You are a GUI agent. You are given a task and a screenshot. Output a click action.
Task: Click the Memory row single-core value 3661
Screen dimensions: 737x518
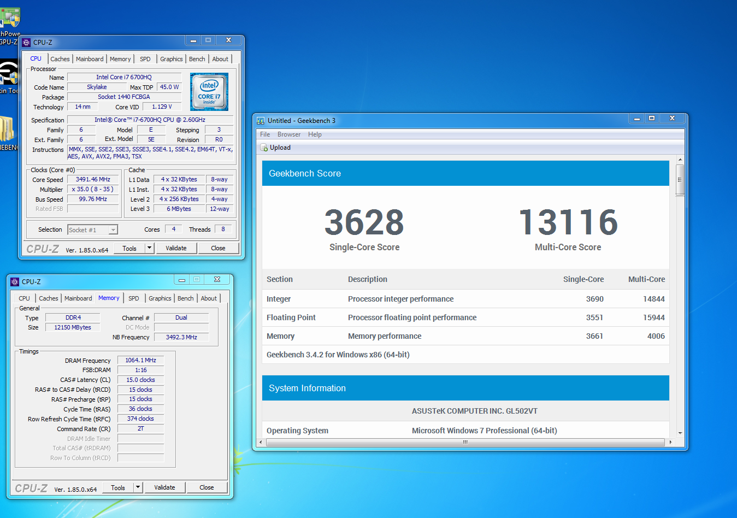[x=595, y=336]
